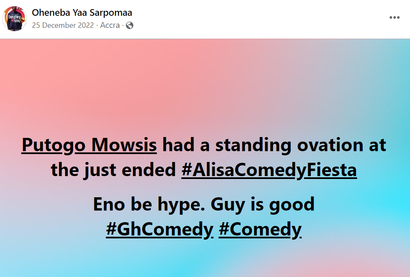Image resolution: width=410 pixels, height=277 pixels.
Task: Open the 25 December 2022 timestamp link
Action: (x=64, y=25)
